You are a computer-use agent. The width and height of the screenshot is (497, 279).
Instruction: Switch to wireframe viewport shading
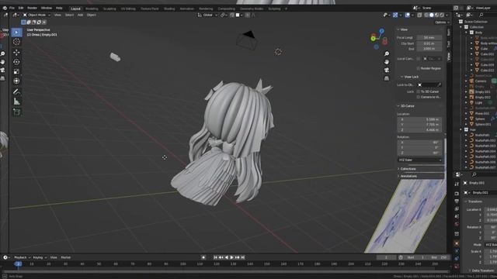[x=426, y=15]
